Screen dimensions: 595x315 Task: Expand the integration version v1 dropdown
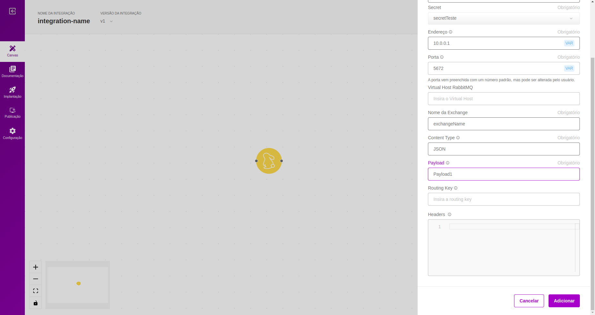106,21
